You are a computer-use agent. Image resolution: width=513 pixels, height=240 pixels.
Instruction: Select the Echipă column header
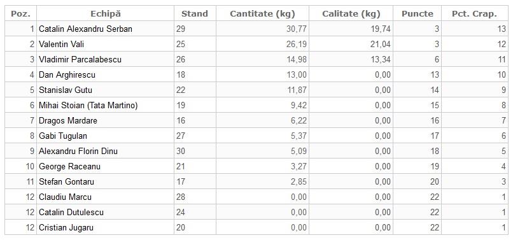click(106, 14)
